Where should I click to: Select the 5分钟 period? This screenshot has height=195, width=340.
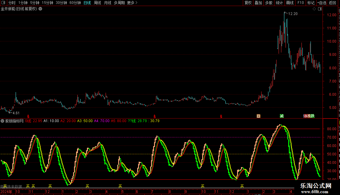point(35,3)
